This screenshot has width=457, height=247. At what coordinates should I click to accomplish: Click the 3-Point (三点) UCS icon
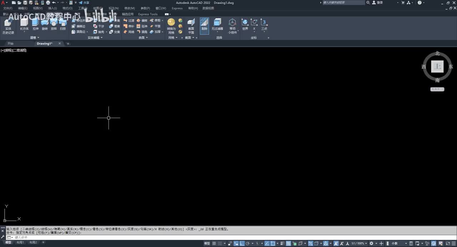[264, 24]
